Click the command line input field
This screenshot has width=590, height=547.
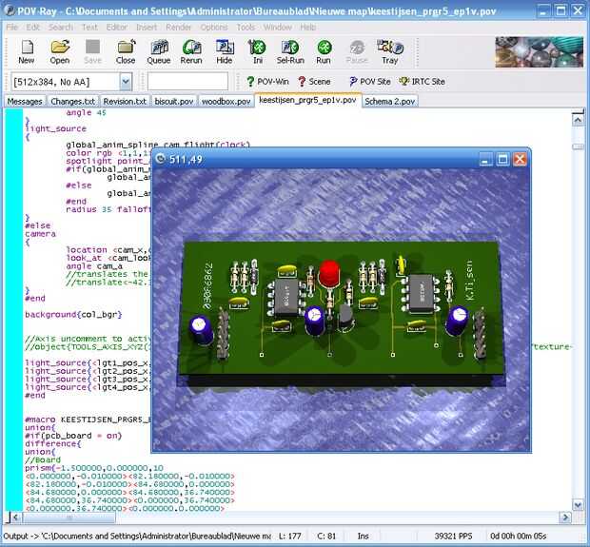187,82
